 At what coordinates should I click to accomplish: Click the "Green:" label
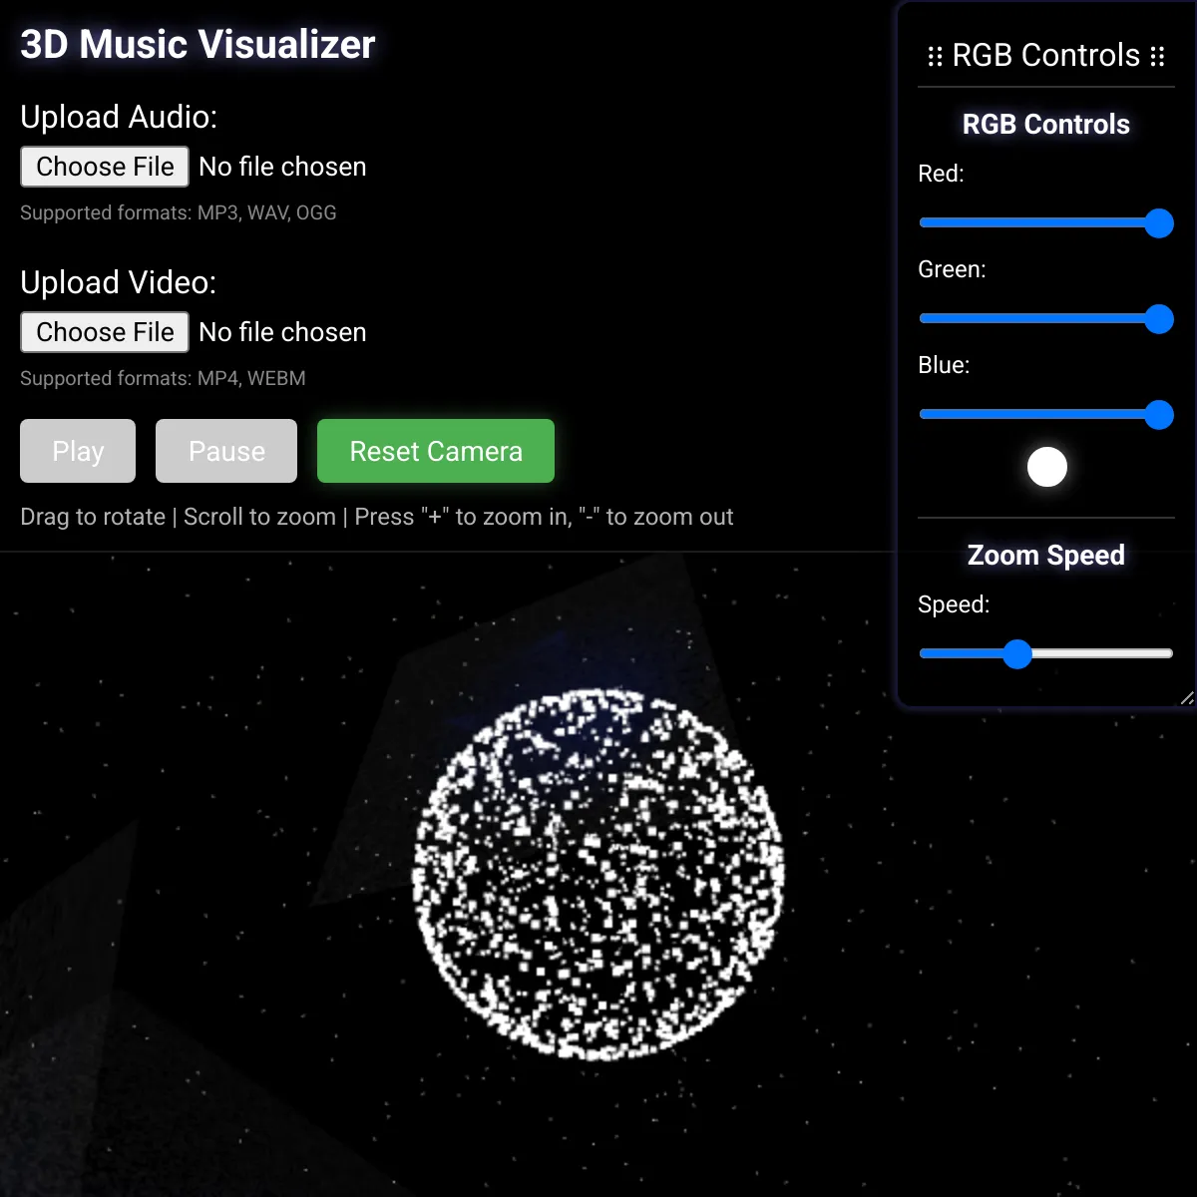pos(952,269)
